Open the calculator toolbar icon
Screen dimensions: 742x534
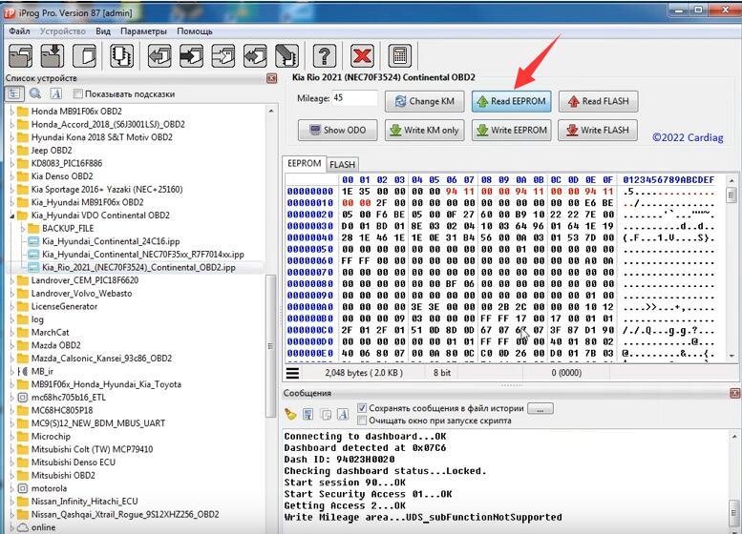click(x=400, y=56)
